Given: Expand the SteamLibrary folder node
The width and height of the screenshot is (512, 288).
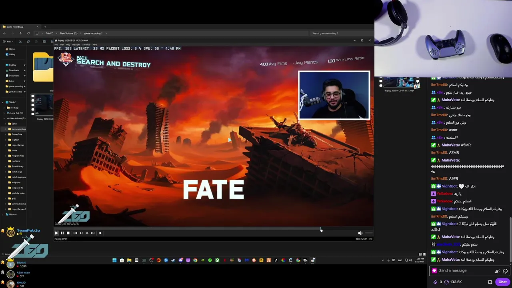Looking at the screenshot, I should click(x=5, y=166).
